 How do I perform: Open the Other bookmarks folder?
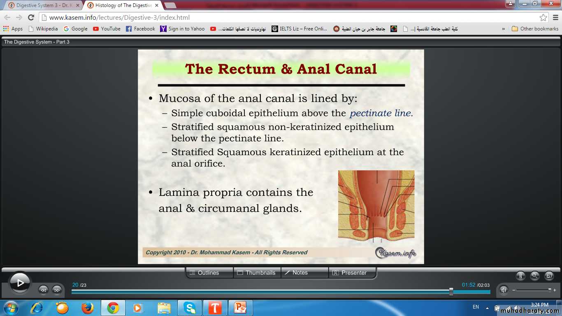coord(535,29)
